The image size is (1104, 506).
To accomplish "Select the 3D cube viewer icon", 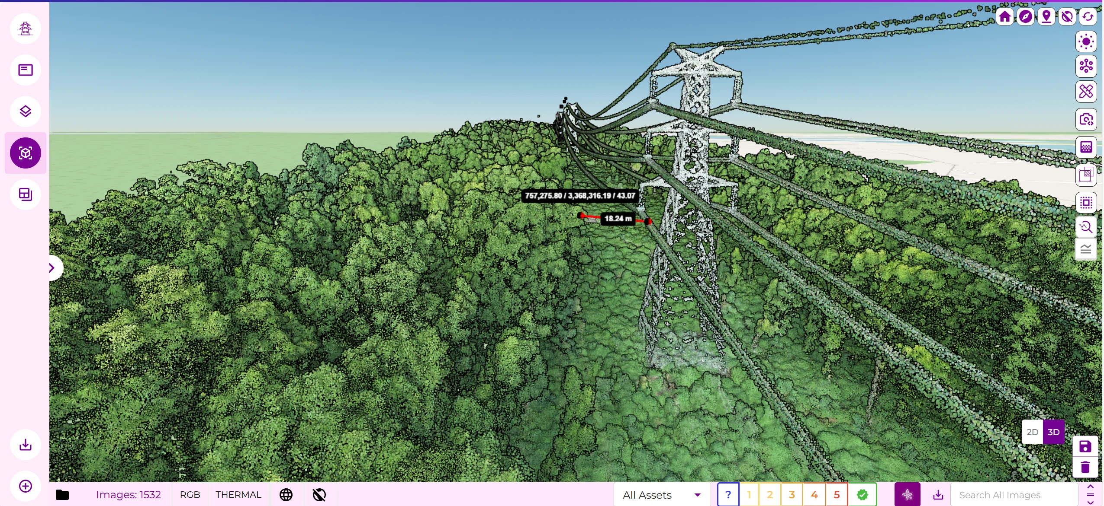I will point(26,153).
